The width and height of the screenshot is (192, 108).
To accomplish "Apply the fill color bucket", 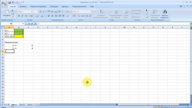I will (x=37, y=16).
